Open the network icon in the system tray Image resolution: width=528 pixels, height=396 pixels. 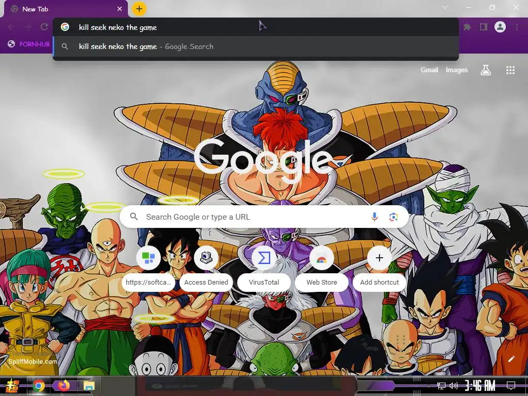(441, 386)
